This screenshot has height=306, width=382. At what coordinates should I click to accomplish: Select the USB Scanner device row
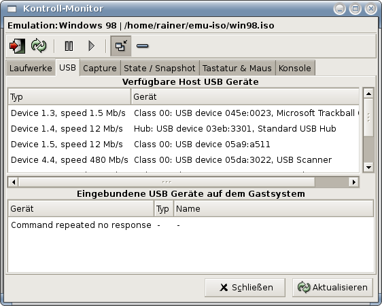[x=184, y=160]
